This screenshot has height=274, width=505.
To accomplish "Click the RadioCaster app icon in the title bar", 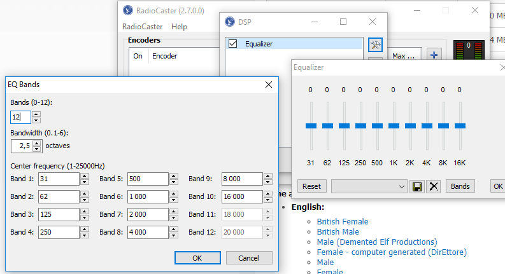I will pos(128,10).
